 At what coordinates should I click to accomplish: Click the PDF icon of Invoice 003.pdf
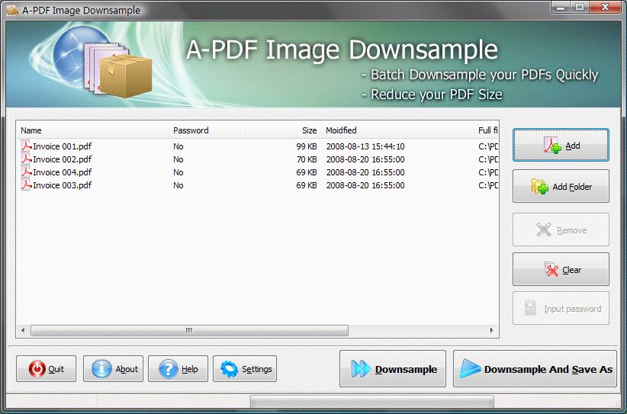point(26,185)
